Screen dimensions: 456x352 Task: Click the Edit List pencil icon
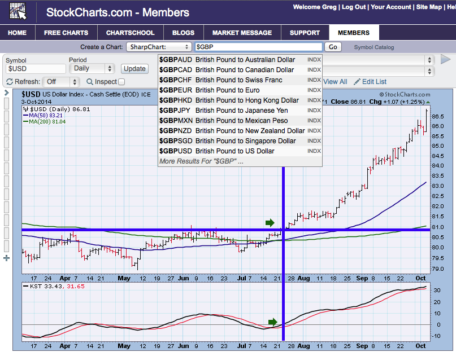coord(357,82)
